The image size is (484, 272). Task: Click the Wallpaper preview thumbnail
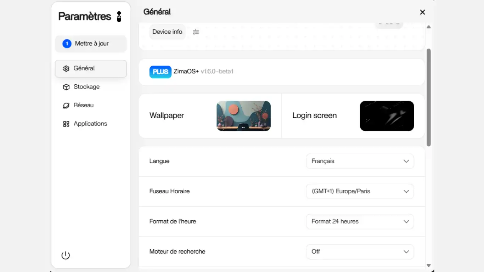pos(243,116)
